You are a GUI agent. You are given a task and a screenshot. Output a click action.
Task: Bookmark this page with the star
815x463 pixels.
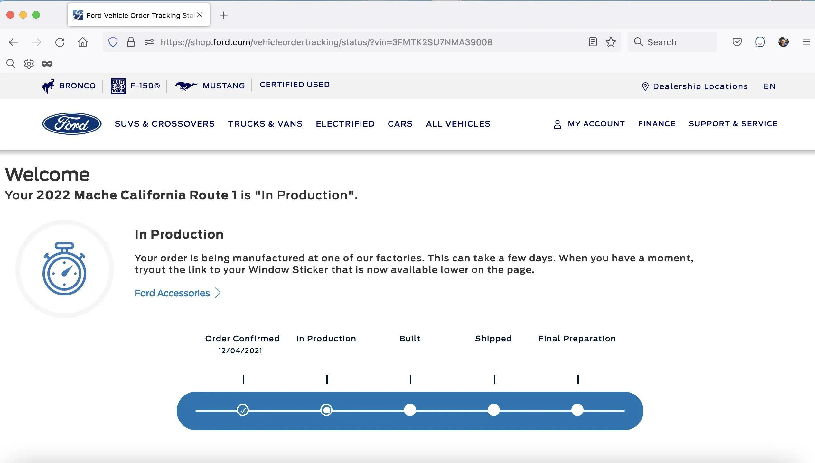[x=611, y=42]
